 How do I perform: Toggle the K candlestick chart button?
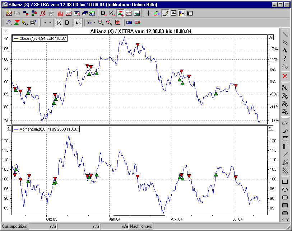pyautogui.click(x=59, y=22)
